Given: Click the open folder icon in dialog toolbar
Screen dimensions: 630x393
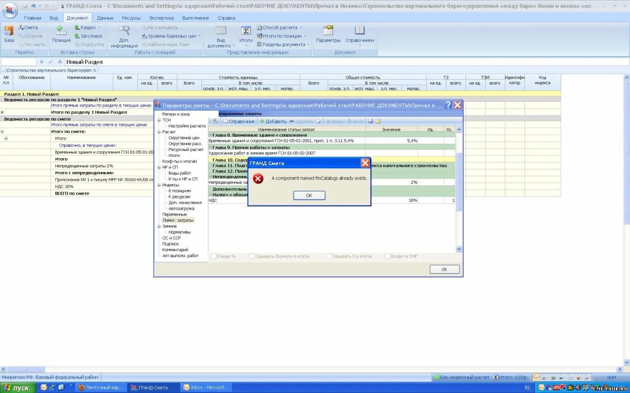Looking at the screenshot, I should [x=378, y=122].
